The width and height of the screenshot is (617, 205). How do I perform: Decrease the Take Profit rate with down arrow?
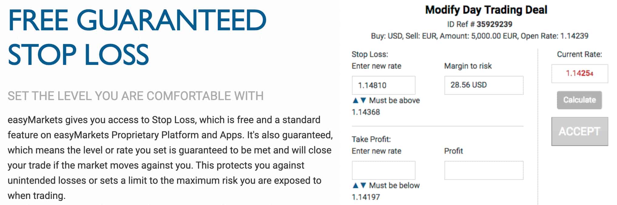(363, 185)
